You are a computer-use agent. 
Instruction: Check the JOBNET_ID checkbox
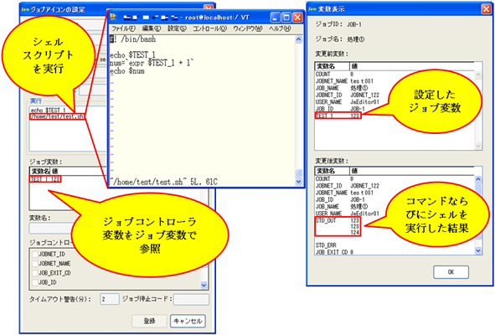[x=35, y=254]
